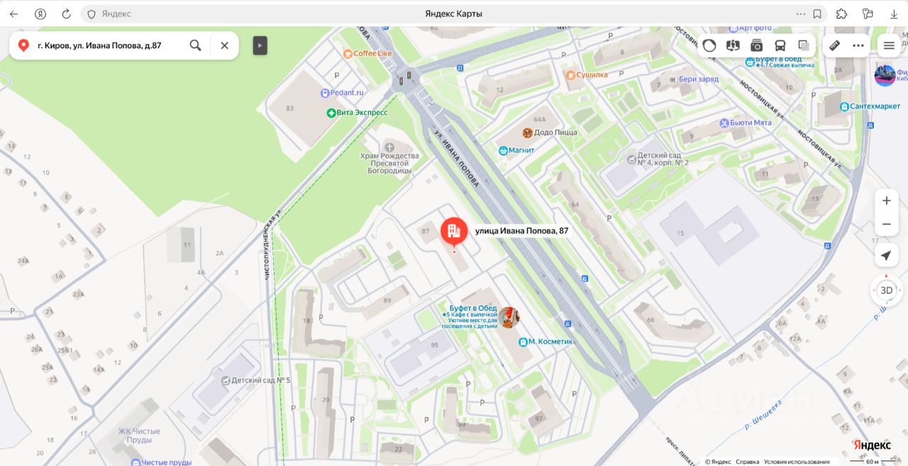Toggle the public transport bus layer
The image size is (908, 466).
coord(780,45)
